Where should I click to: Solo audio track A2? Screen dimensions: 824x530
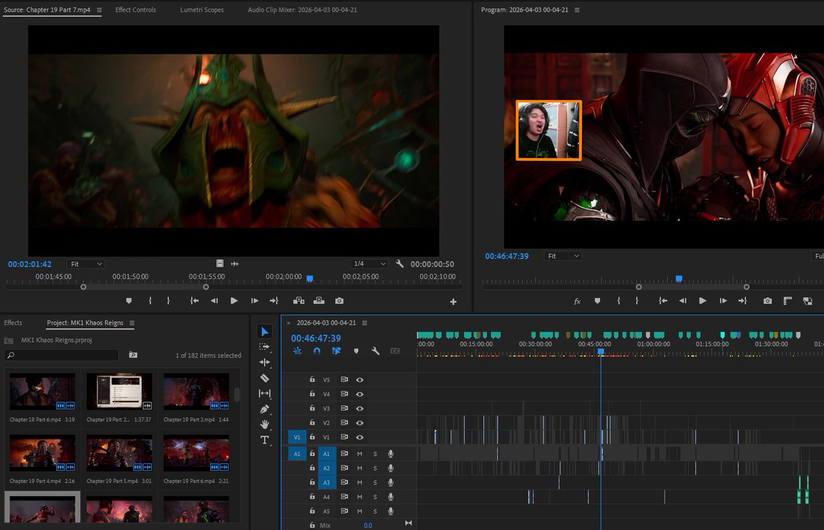pyautogui.click(x=375, y=468)
